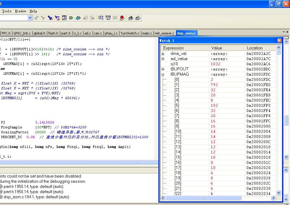Click the Go To line icon

tap(64, 18)
